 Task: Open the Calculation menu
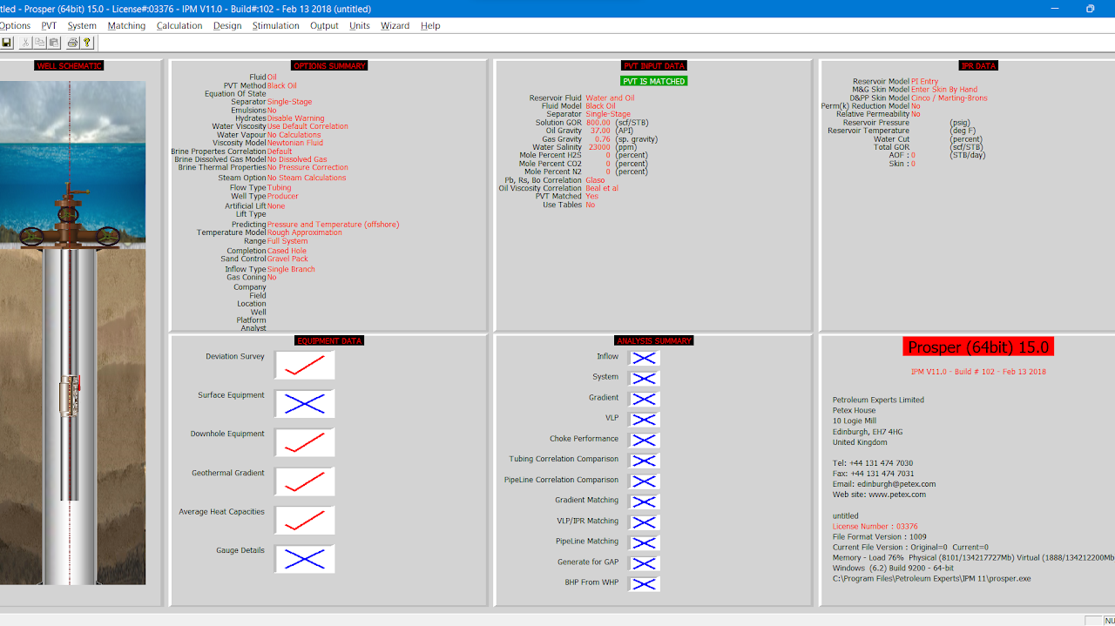(179, 25)
